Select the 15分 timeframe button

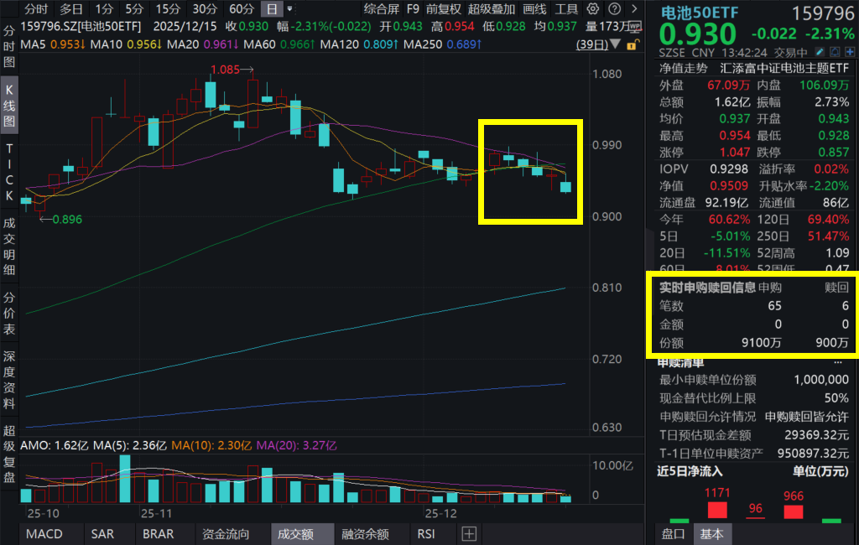pyautogui.click(x=168, y=9)
